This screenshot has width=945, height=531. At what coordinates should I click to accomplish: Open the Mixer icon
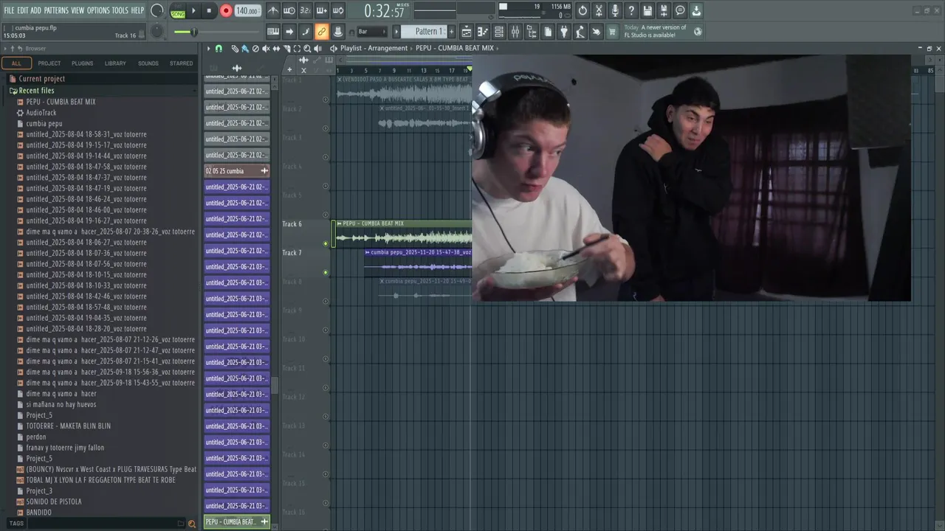pos(515,32)
